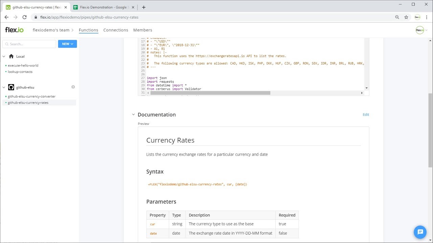Click the flex.io browser extension icon
Image resolution: width=433 pixels, height=243 pixels.
[x=417, y=17]
